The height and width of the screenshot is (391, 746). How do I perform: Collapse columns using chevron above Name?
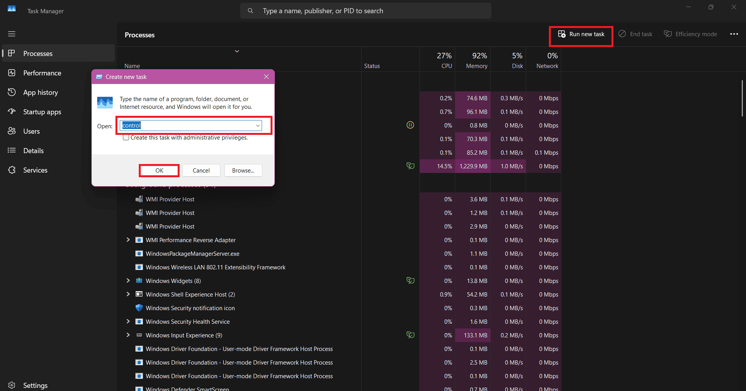point(237,51)
